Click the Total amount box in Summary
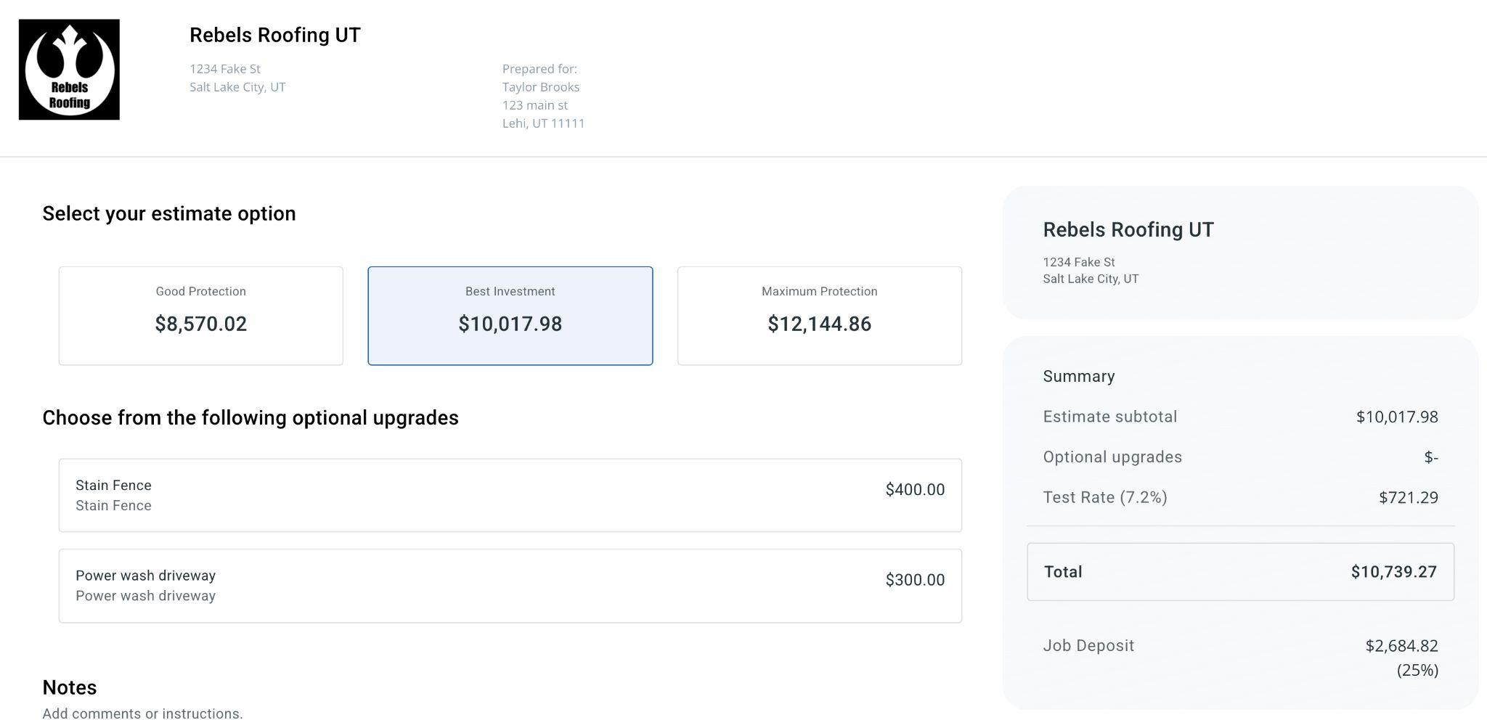This screenshot has width=1487, height=720. click(1240, 572)
